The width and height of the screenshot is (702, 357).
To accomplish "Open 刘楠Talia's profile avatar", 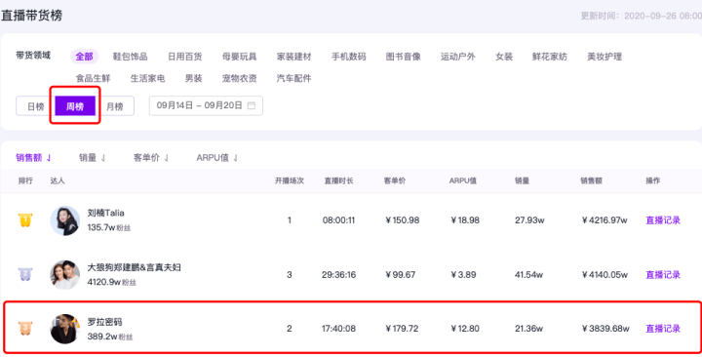I will pyautogui.click(x=65, y=220).
